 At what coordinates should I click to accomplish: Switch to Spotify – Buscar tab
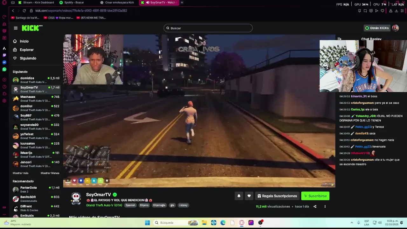[72, 3]
